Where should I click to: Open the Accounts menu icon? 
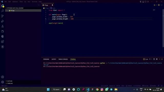(x=3, y=77)
